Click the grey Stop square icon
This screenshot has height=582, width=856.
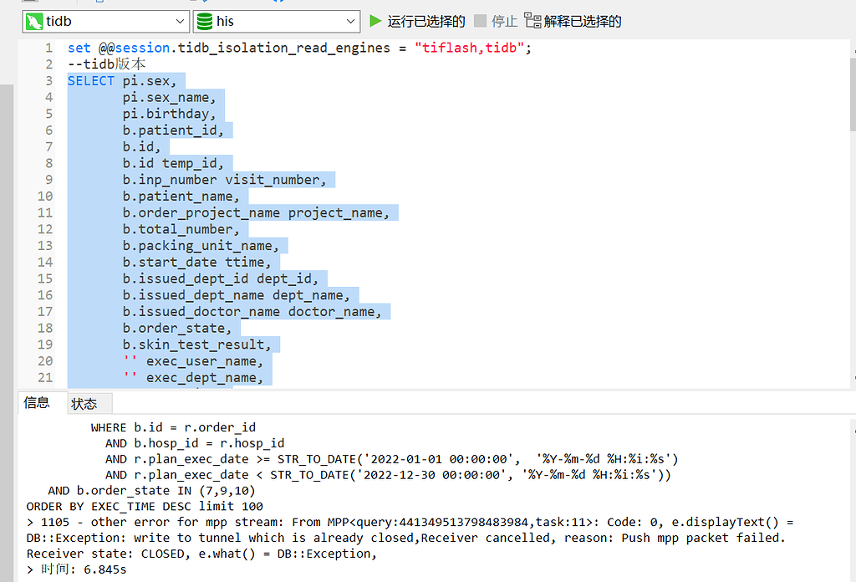tap(480, 21)
